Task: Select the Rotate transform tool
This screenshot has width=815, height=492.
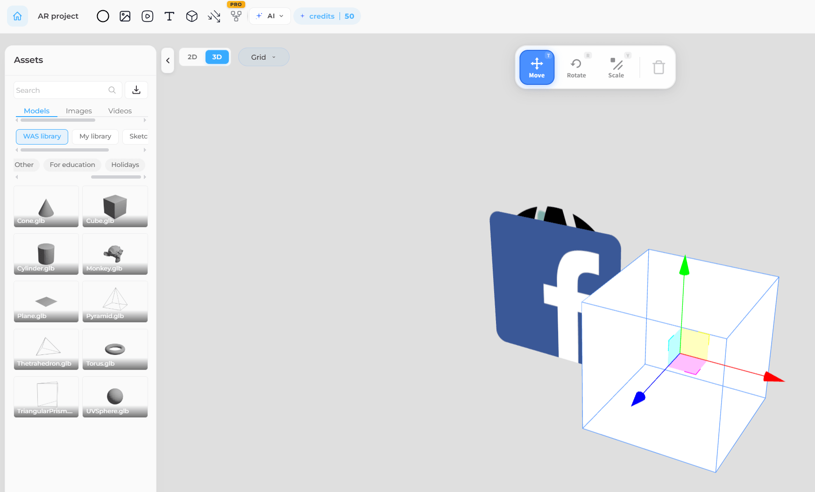Action: point(576,68)
